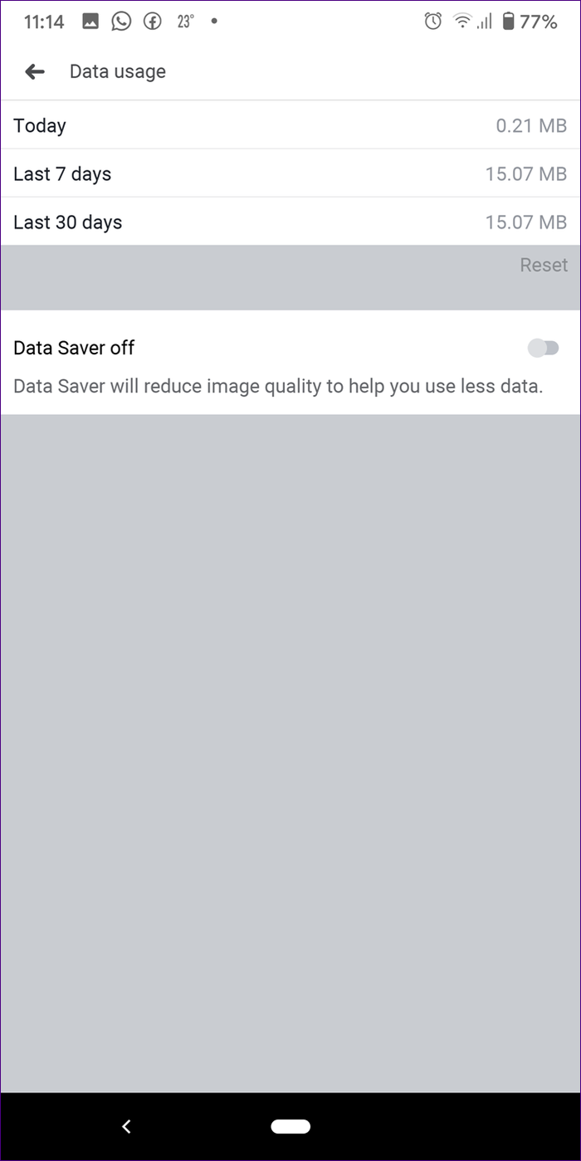Tap the Facebook notification icon

pos(152,22)
